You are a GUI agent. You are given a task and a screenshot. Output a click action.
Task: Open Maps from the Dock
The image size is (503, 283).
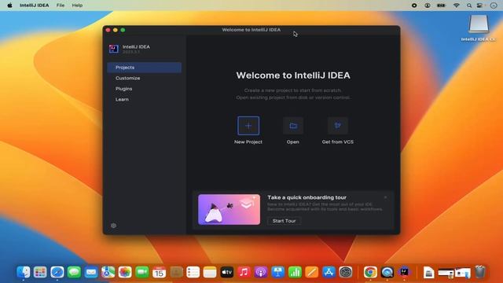pyautogui.click(x=108, y=272)
